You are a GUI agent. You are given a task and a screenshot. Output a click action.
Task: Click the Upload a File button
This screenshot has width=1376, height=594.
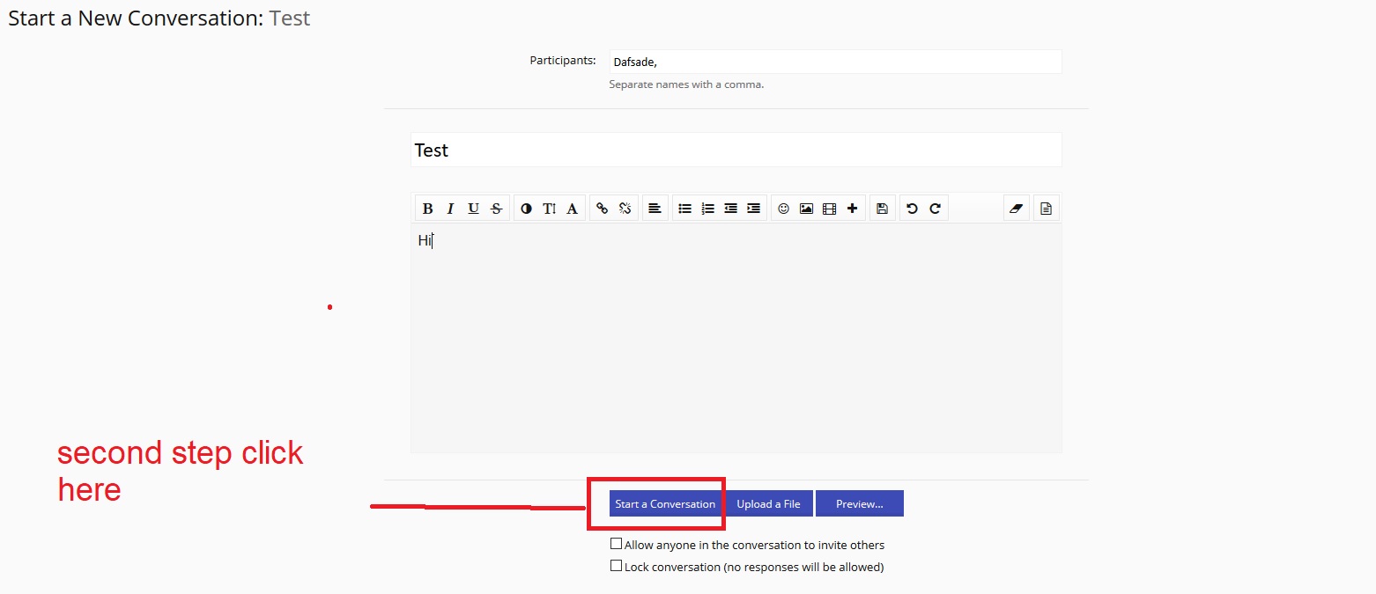(768, 504)
